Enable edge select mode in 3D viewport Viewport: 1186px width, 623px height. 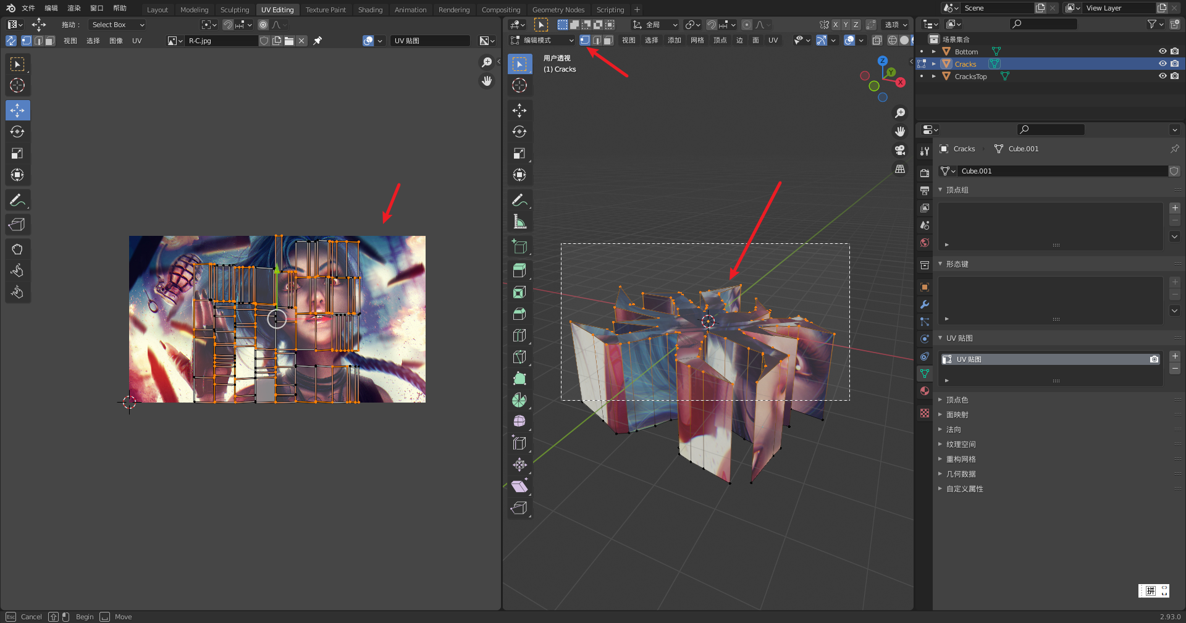coord(597,40)
